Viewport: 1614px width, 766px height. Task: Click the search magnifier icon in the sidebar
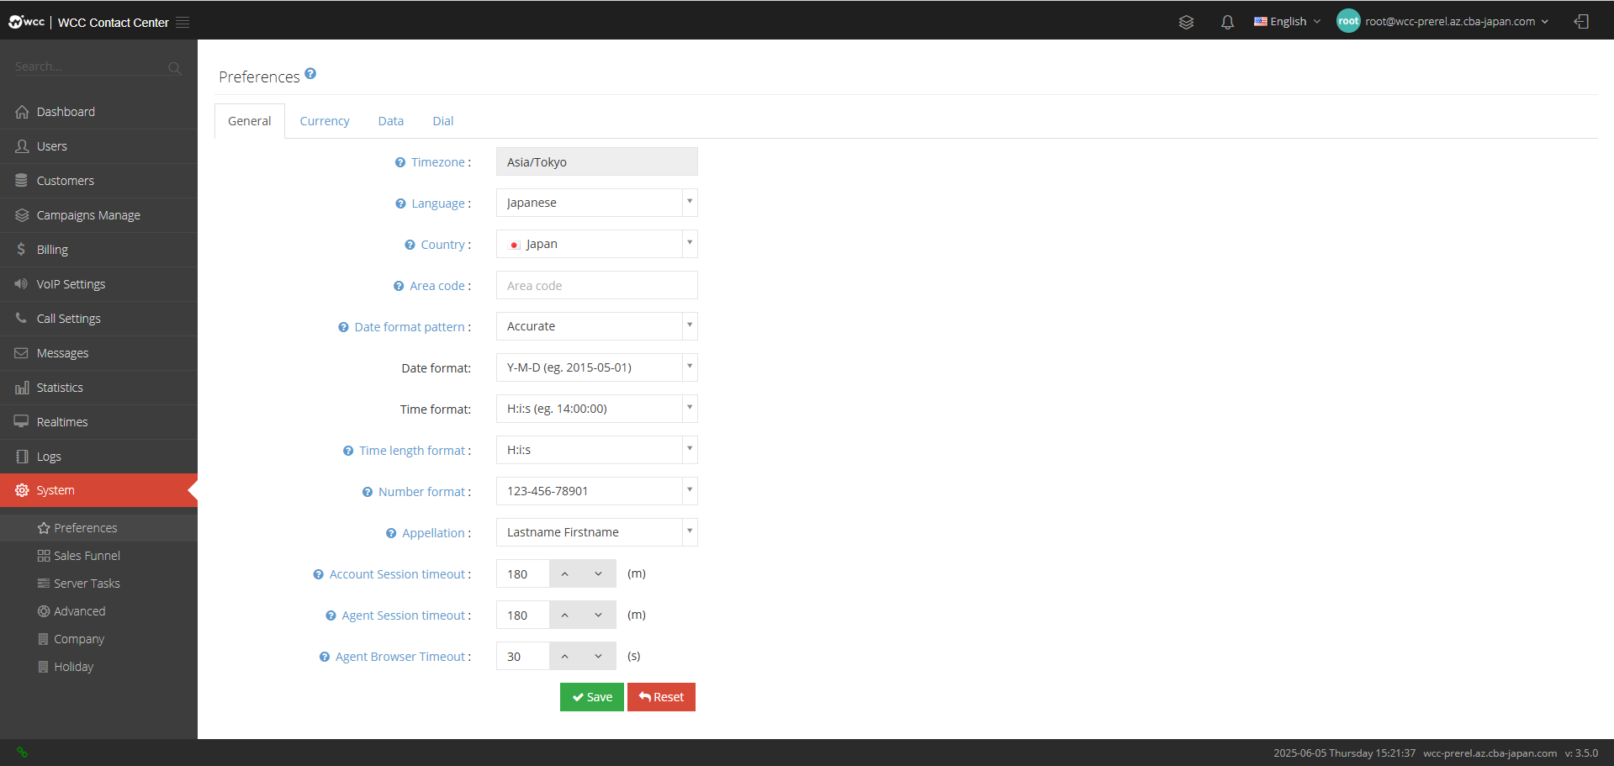click(x=174, y=68)
